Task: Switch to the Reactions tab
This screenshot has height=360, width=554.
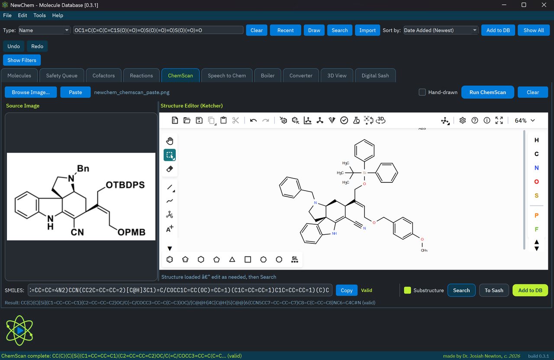Action: point(141,75)
